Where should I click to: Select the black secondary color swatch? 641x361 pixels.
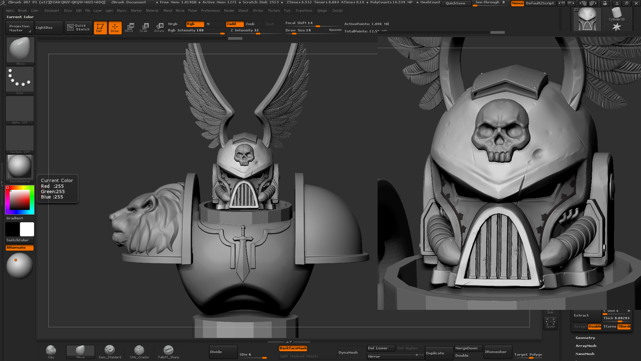tap(12, 229)
